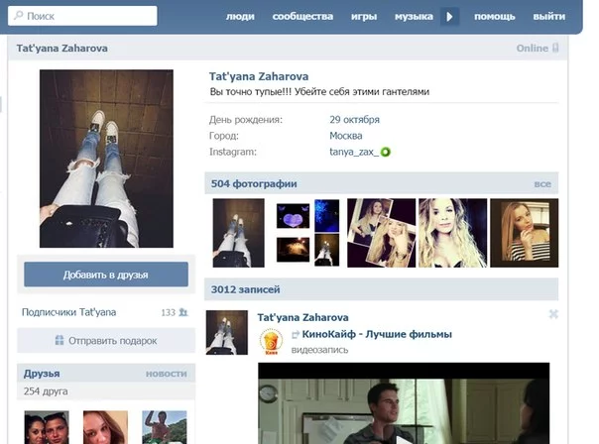599x444 pixels.
Task: Open the second friend avatar of red-haired woman
Action: pyautogui.click(x=105, y=427)
